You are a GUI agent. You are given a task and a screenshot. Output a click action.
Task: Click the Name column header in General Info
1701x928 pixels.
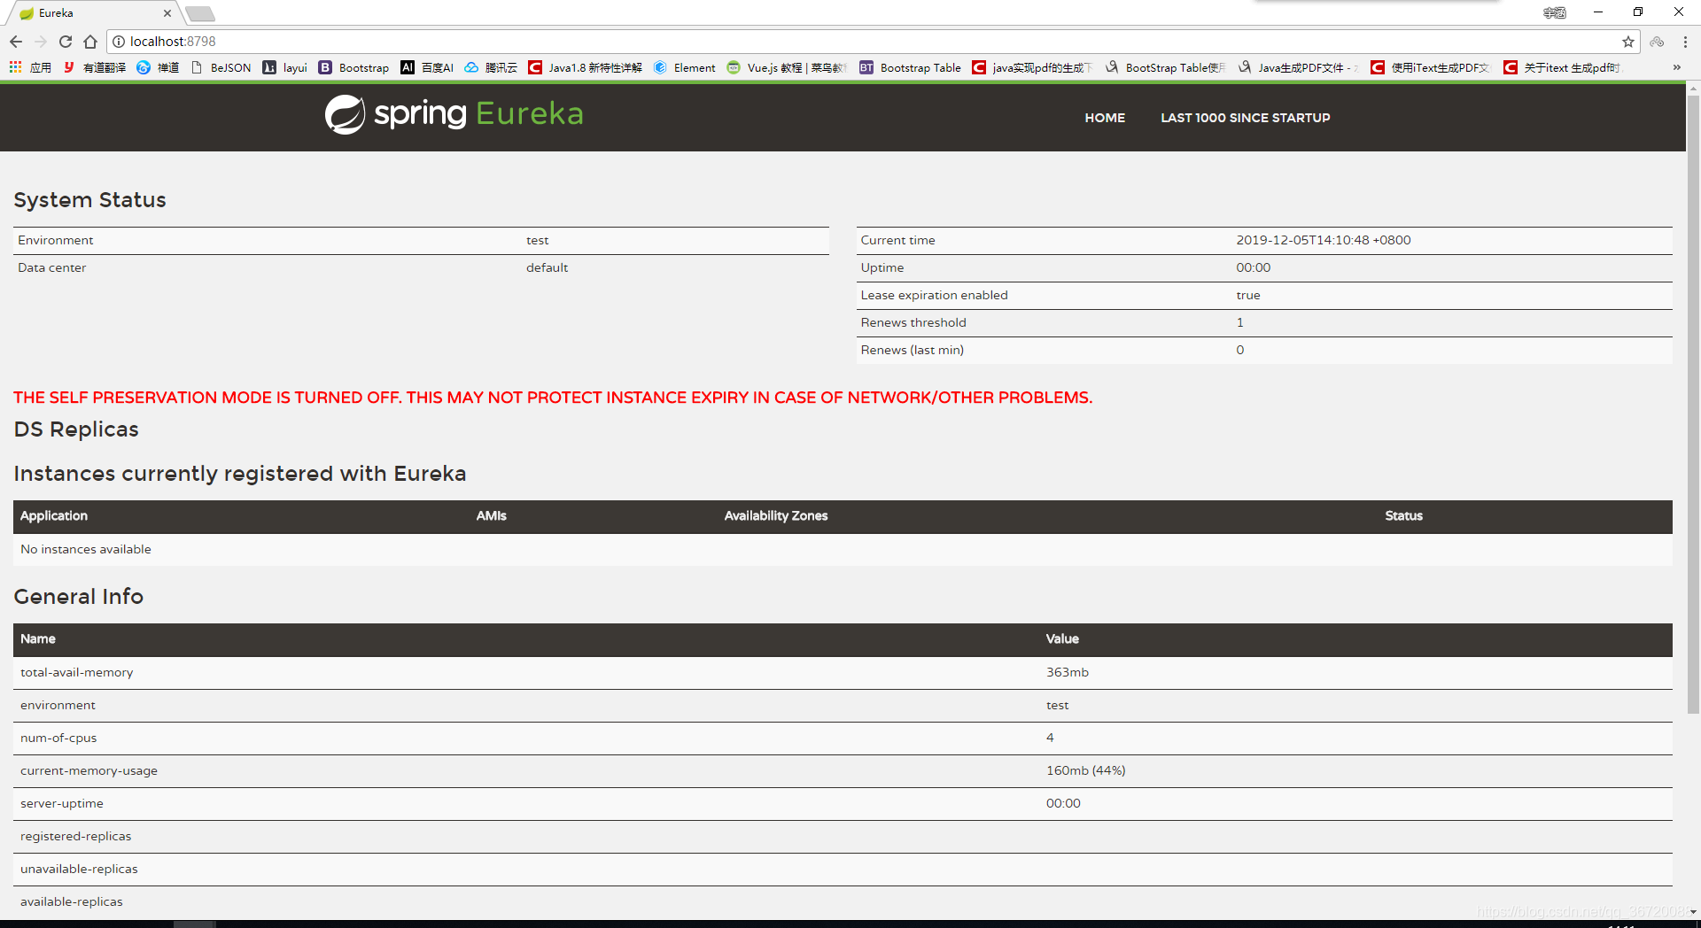point(38,639)
